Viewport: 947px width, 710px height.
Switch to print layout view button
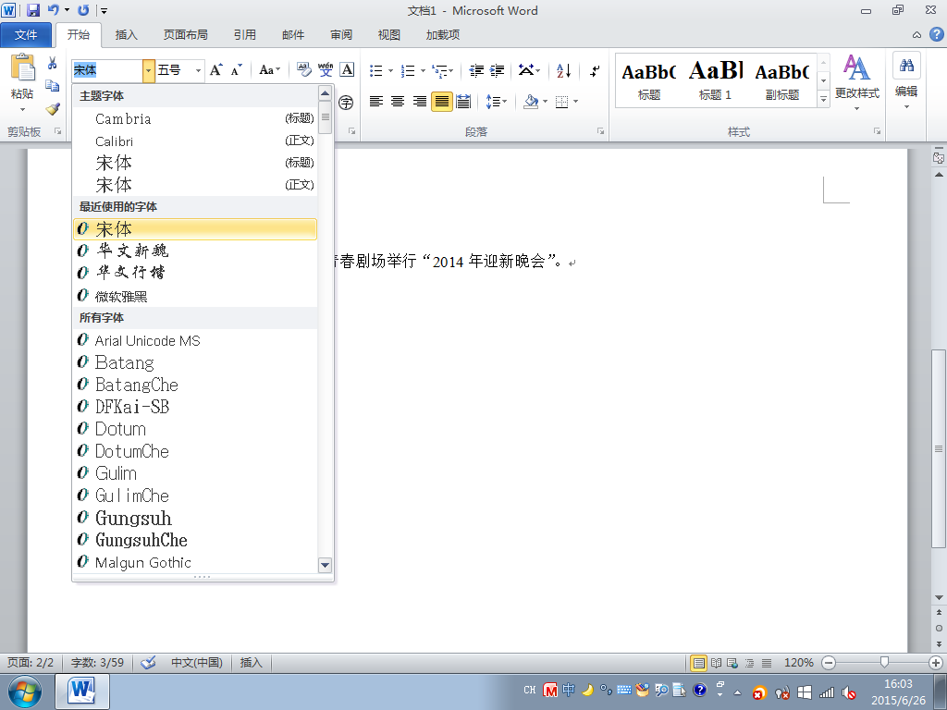coord(699,663)
